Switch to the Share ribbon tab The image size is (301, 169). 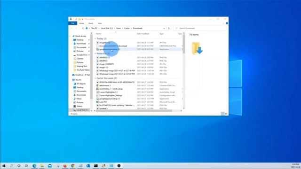click(x=91, y=23)
